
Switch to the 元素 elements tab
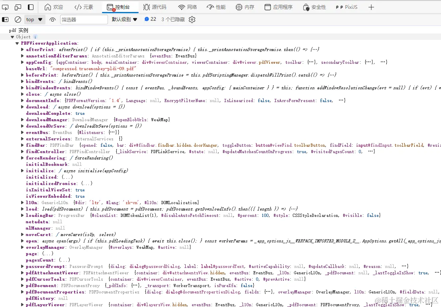point(84,7)
